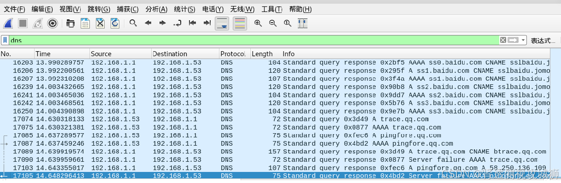
Task: Open the 文件(F) menu
Action: [x=14, y=9]
